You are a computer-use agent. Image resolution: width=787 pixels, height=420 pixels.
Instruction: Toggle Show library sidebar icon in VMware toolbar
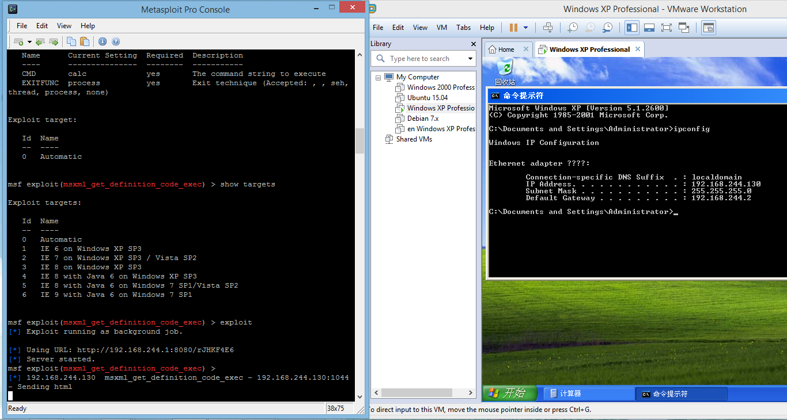coord(632,28)
